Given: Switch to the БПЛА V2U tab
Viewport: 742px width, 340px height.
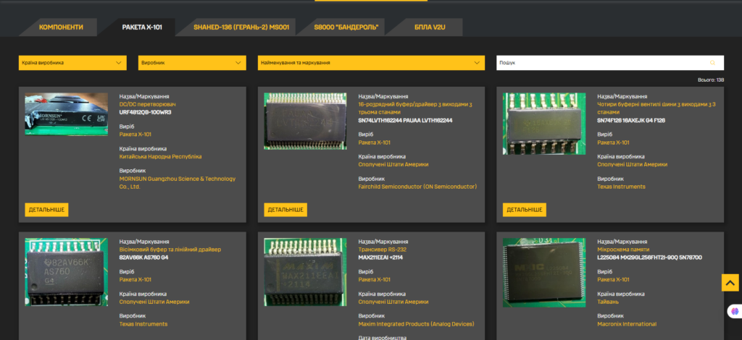Looking at the screenshot, I should 430,27.
